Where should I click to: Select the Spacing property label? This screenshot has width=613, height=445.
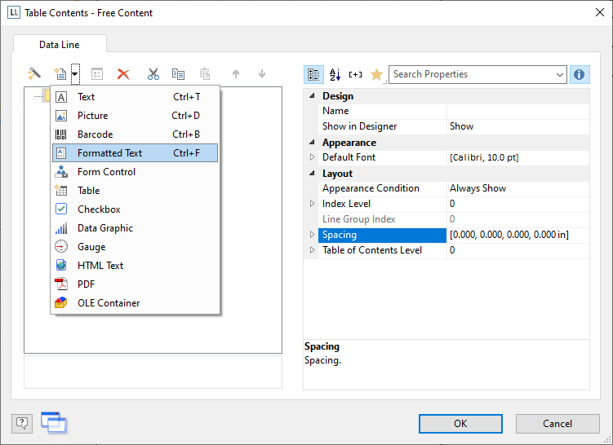(x=382, y=235)
